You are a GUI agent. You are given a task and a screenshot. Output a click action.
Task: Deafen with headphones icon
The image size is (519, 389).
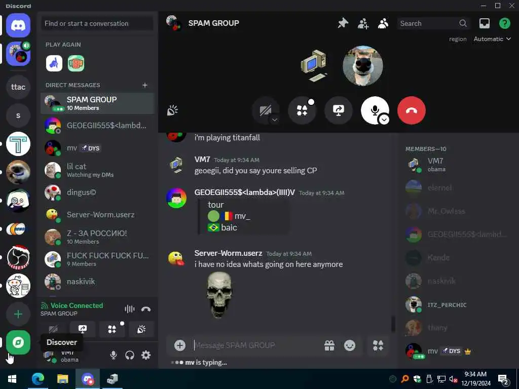click(129, 355)
